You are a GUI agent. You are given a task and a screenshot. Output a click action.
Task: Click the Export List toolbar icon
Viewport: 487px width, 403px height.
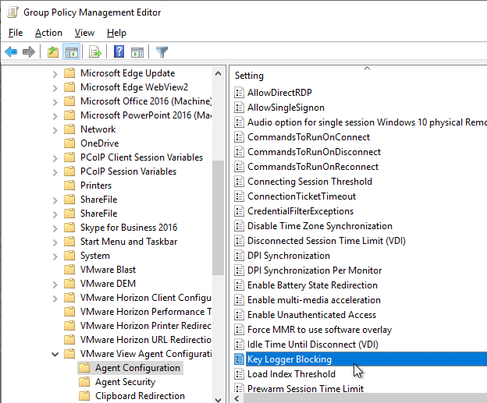click(x=95, y=51)
